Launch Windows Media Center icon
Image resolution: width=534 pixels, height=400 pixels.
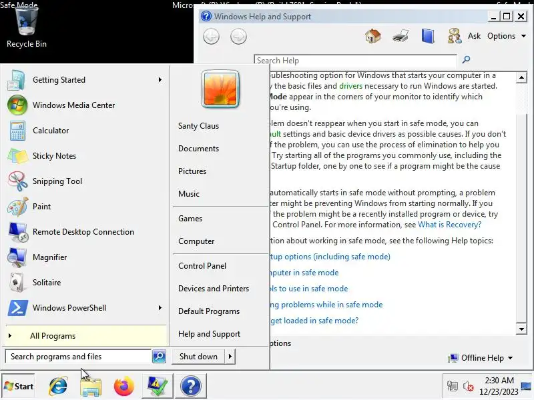pyautogui.click(x=17, y=105)
